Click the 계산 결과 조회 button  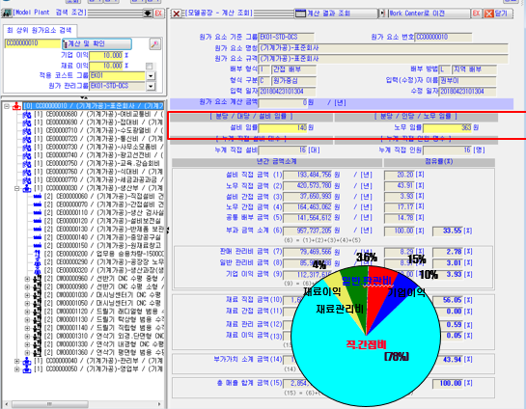[336, 14]
